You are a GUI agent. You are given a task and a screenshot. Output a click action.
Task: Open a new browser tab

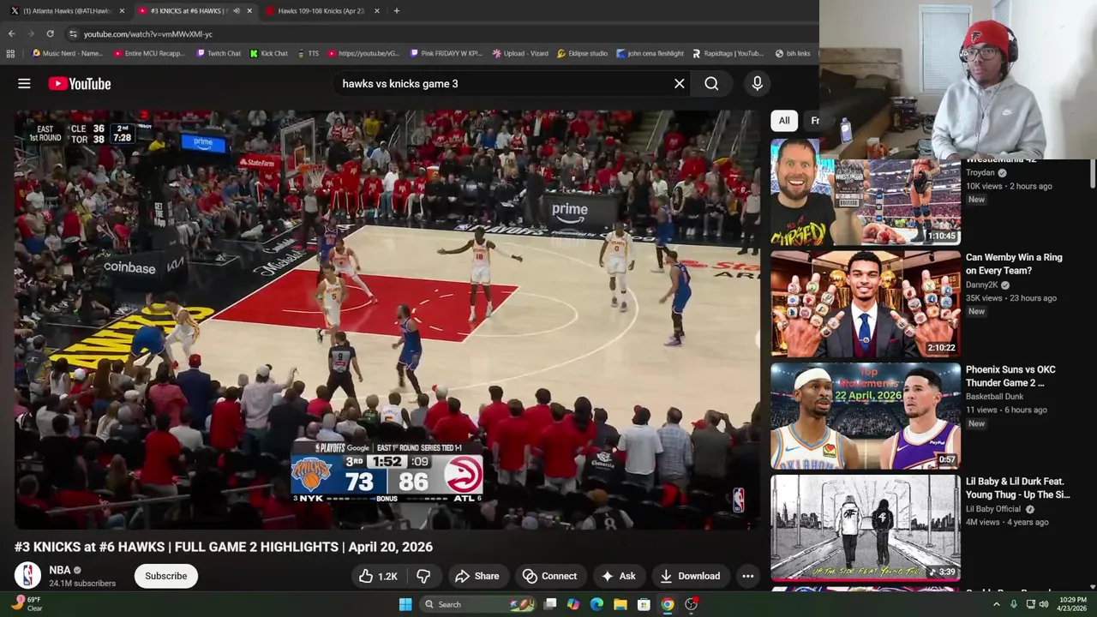396,11
